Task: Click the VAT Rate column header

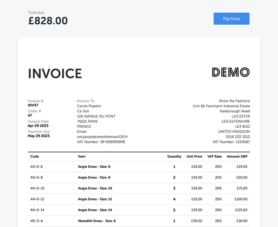Action: [x=214, y=156]
